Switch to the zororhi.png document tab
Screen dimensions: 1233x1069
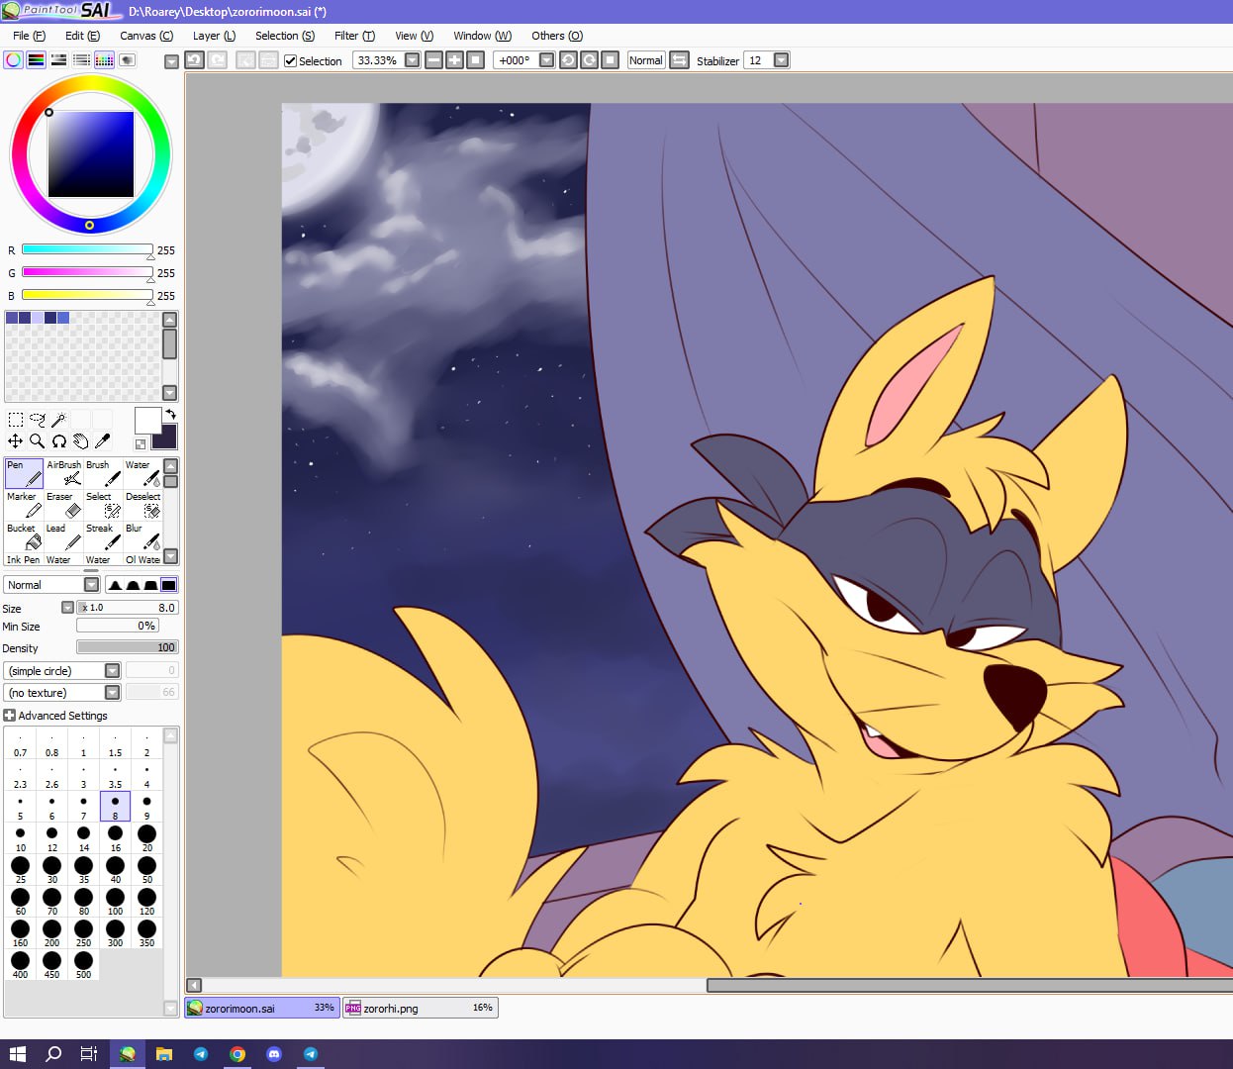pyautogui.click(x=419, y=1008)
